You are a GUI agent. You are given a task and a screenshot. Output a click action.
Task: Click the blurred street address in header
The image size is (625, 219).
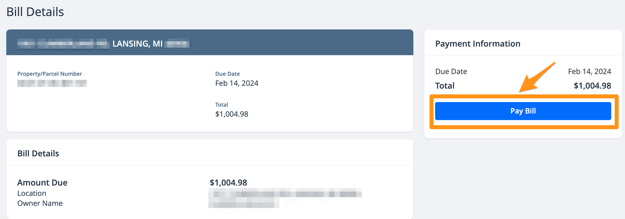pyautogui.click(x=63, y=44)
